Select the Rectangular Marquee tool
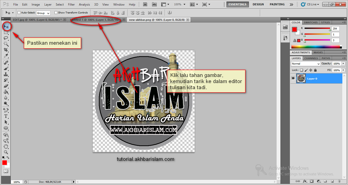The image size is (348, 185). coord(6,32)
